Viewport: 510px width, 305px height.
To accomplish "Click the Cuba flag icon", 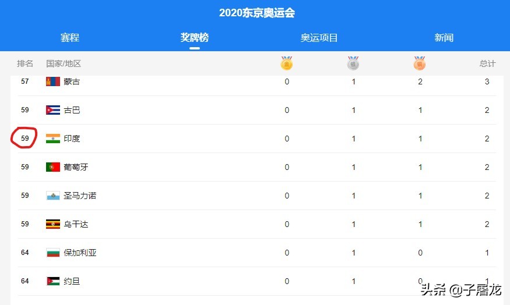I will click(x=53, y=110).
